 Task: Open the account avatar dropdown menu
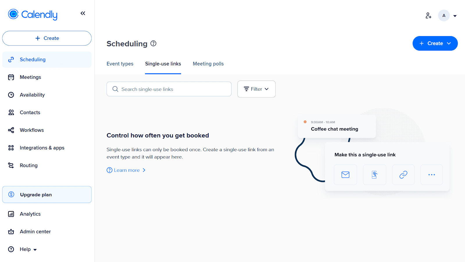pos(448,16)
